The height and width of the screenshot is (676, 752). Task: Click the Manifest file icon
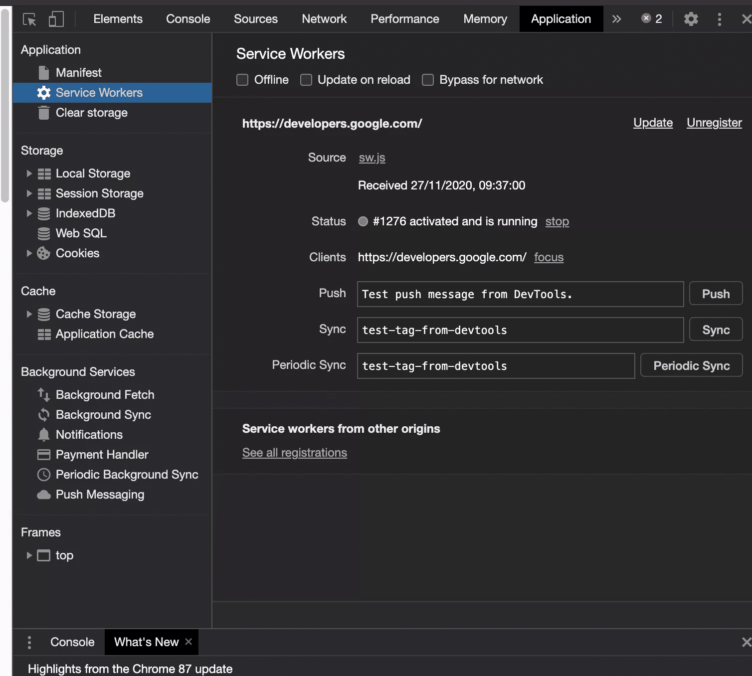(x=44, y=73)
